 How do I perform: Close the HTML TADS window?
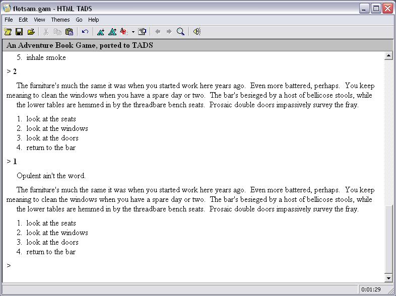click(x=387, y=9)
